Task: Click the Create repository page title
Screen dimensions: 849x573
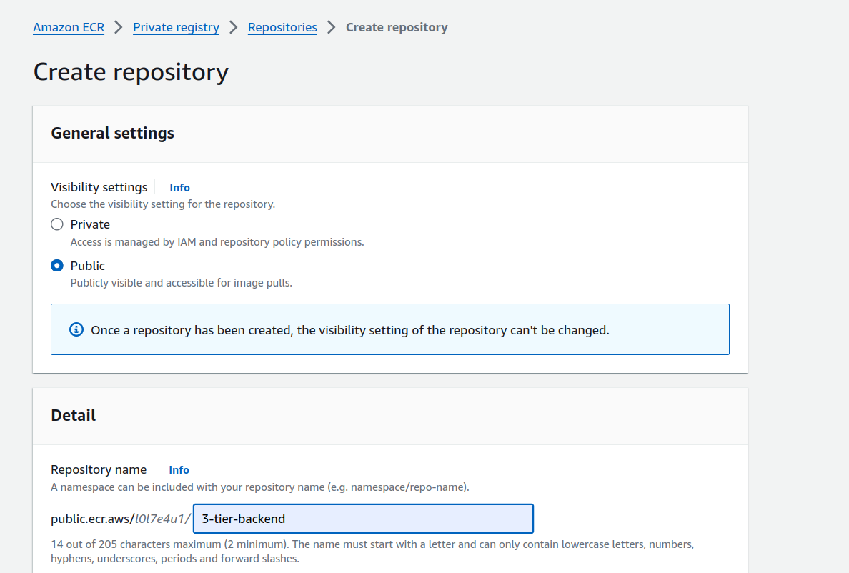Action: 131,72
